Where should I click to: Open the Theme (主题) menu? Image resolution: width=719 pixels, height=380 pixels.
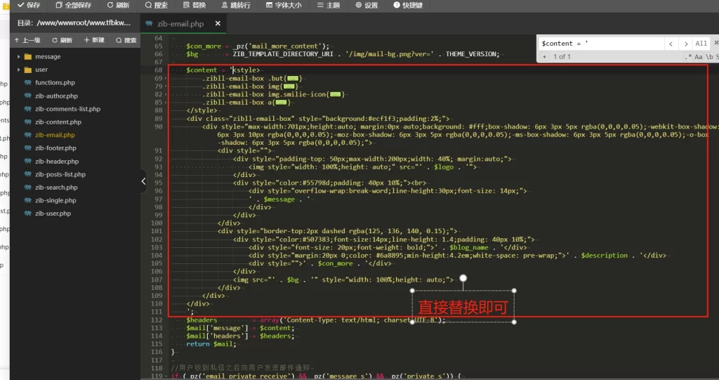point(329,5)
